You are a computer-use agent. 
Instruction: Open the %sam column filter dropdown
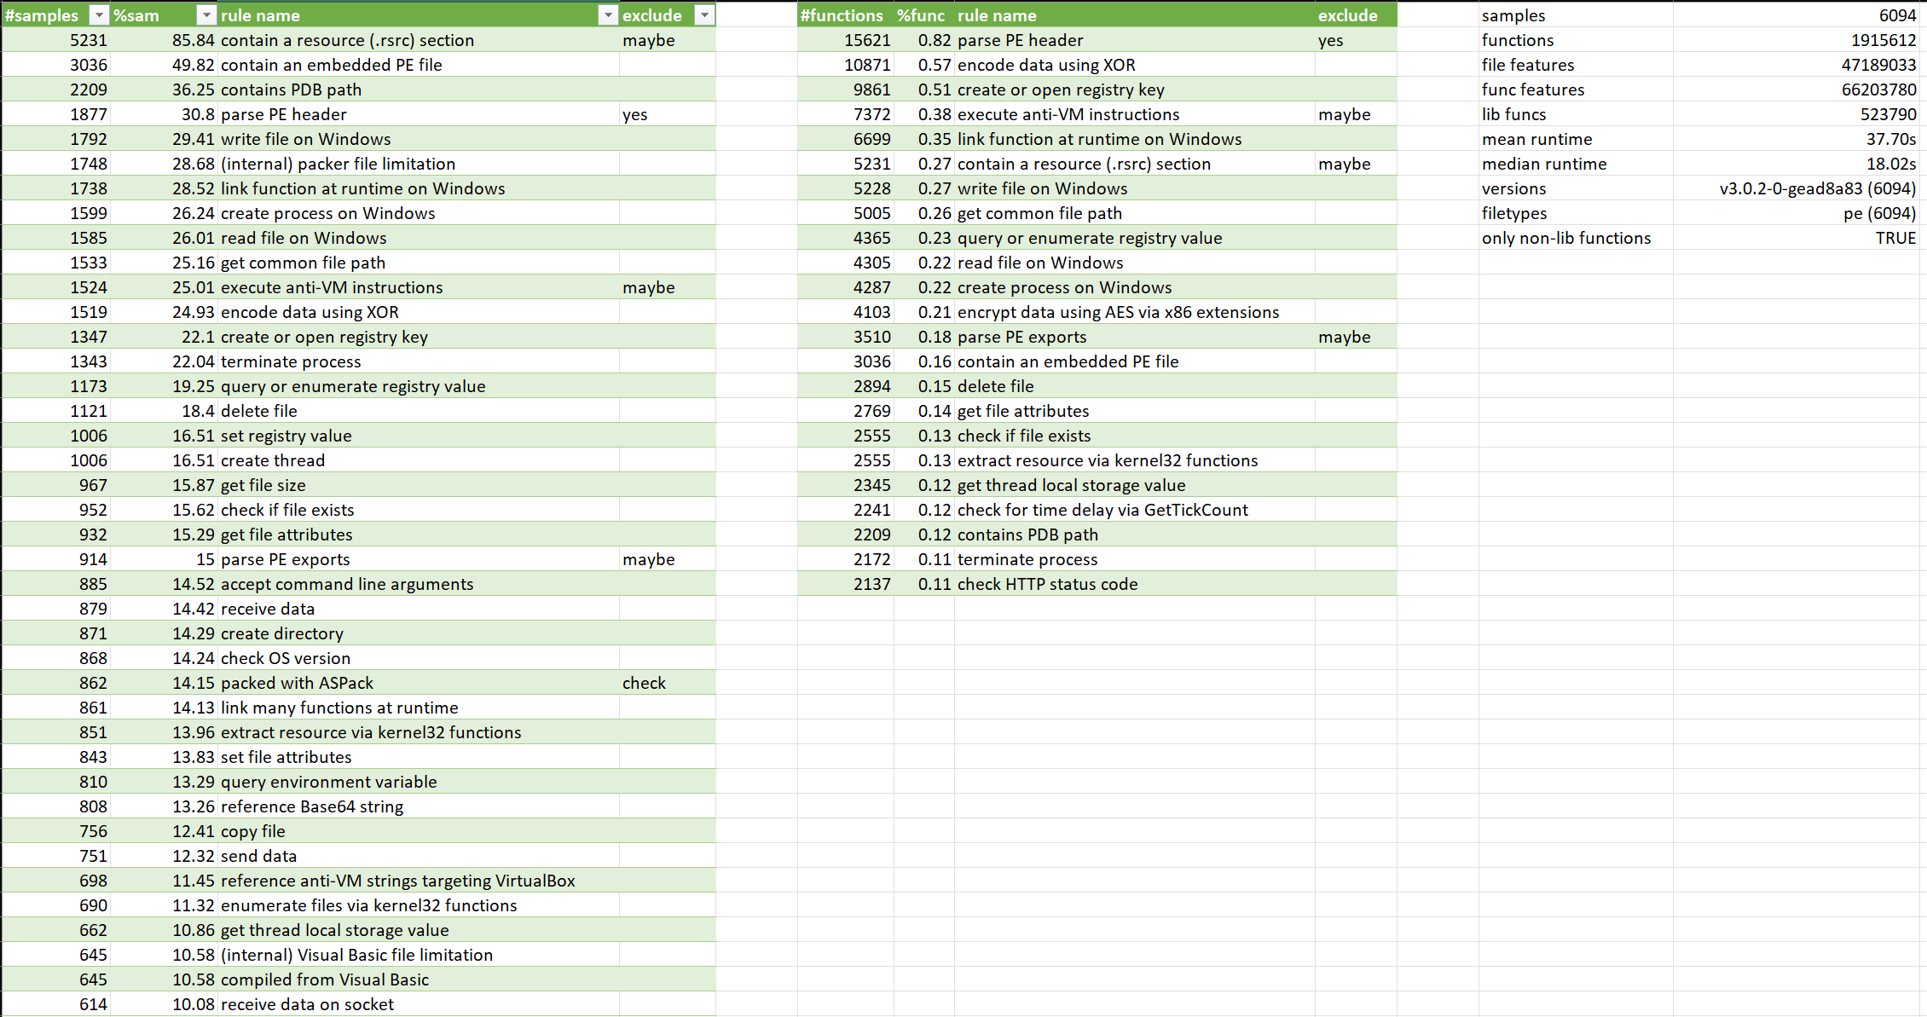[205, 14]
